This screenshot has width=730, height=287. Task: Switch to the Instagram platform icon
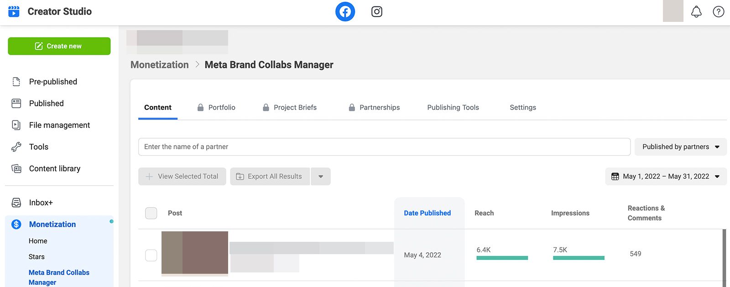click(x=377, y=11)
